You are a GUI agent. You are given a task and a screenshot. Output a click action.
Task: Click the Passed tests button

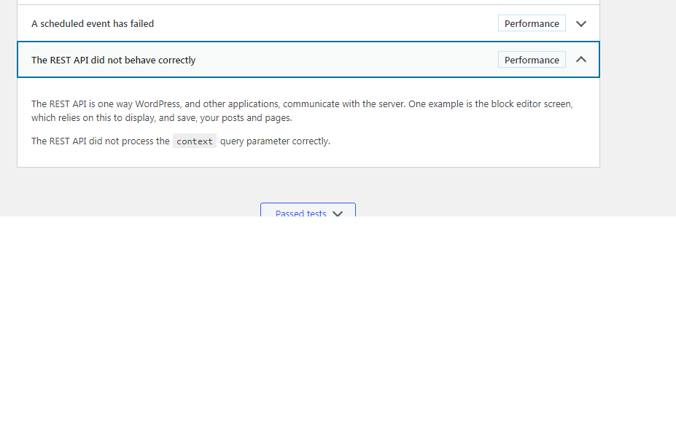pos(308,210)
